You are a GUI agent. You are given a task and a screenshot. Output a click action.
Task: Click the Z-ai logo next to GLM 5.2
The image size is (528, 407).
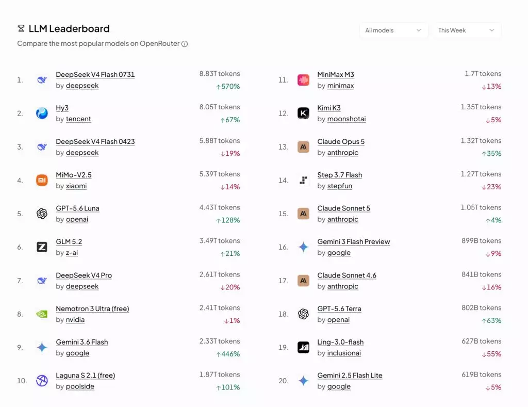click(x=42, y=247)
